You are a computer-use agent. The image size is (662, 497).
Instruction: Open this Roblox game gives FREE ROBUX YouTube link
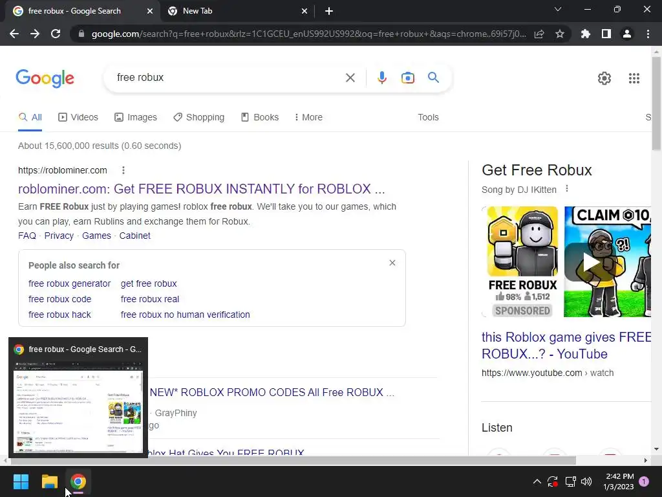(566, 346)
